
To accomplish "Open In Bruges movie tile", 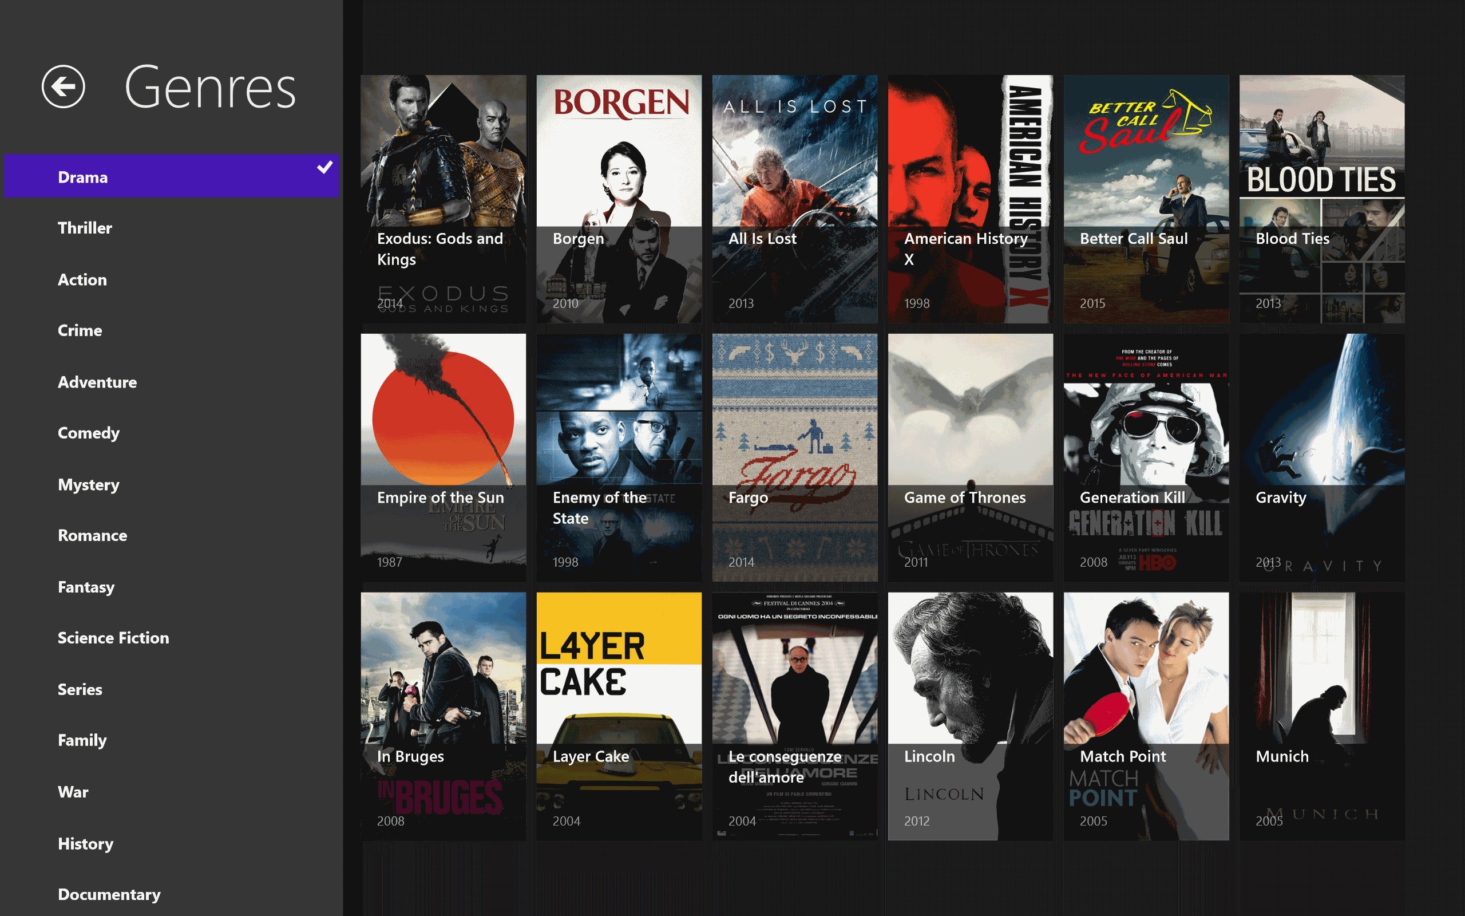I will (443, 716).
